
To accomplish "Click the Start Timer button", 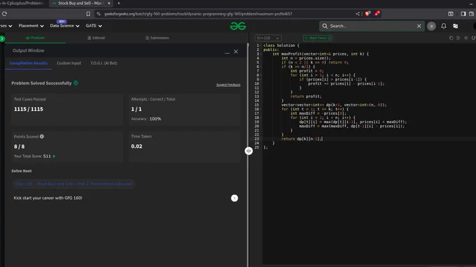I will (318, 38).
